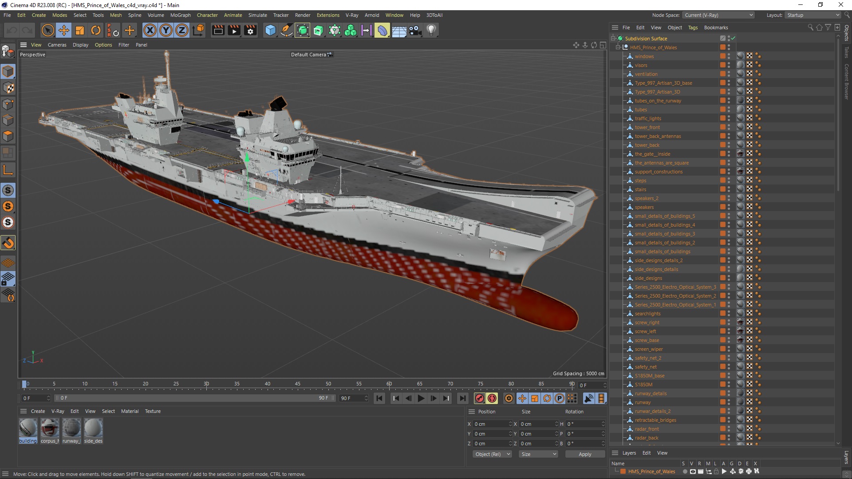The height and width of the screenshot is (479, 852).
Task: Open the Extensions menu
Action: 327,15
